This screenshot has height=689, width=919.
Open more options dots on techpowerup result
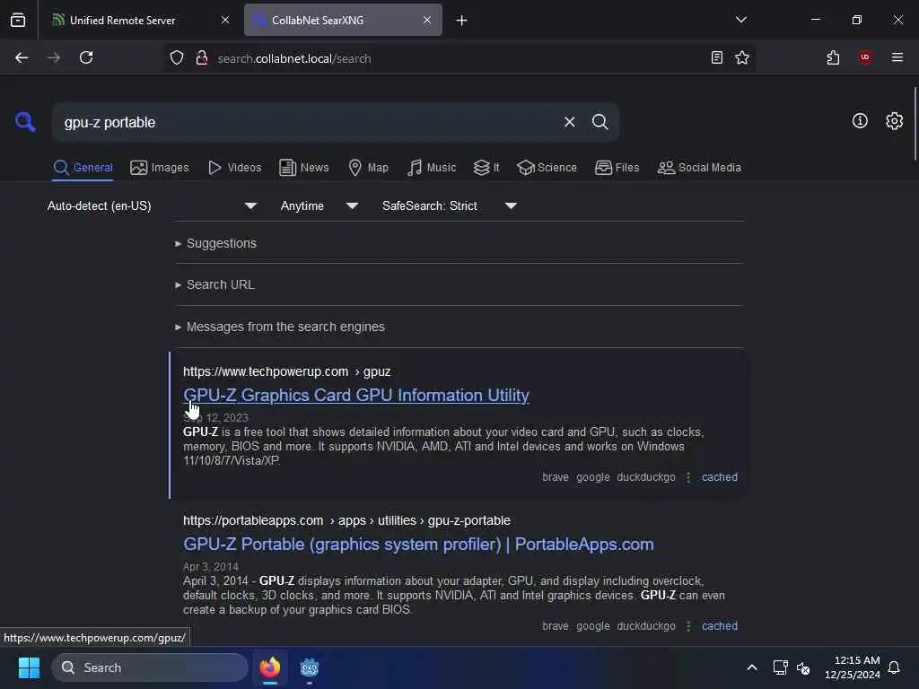(x=688, y=477)
